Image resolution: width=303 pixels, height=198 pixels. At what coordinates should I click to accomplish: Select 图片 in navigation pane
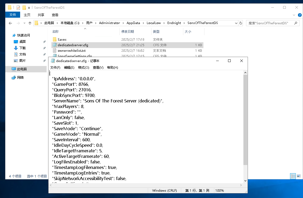tap(23, 61)
